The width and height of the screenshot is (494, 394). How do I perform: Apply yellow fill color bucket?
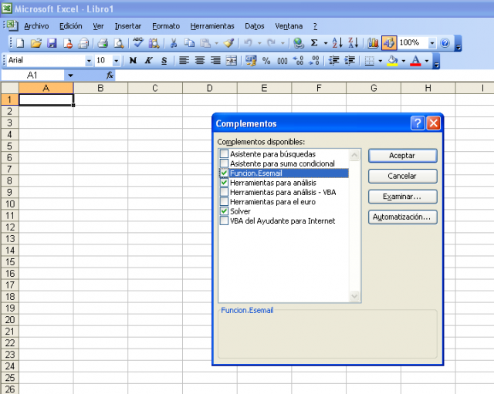[x=393, y=60]
